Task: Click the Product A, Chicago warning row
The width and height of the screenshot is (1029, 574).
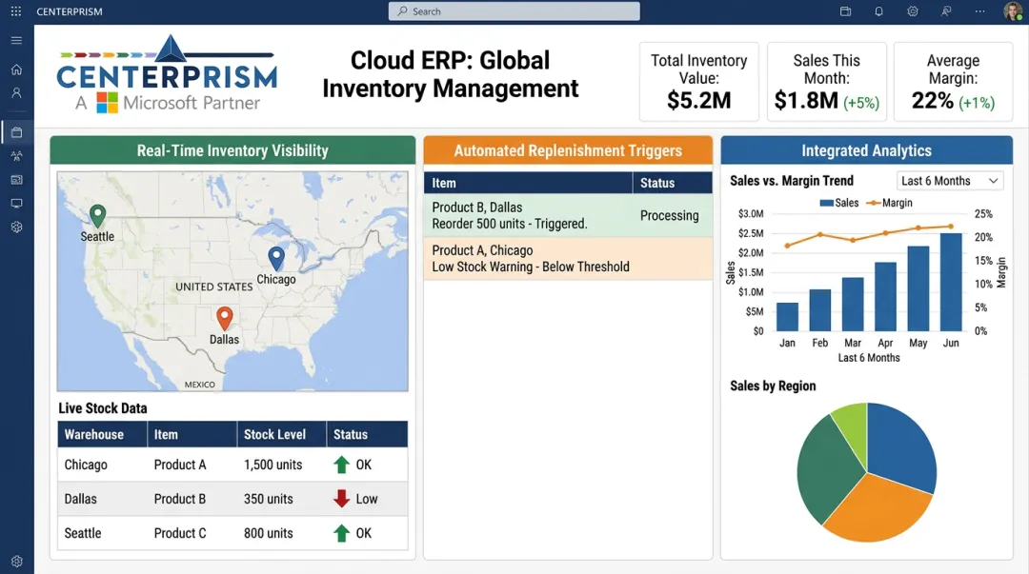Action: click(568, 259)
